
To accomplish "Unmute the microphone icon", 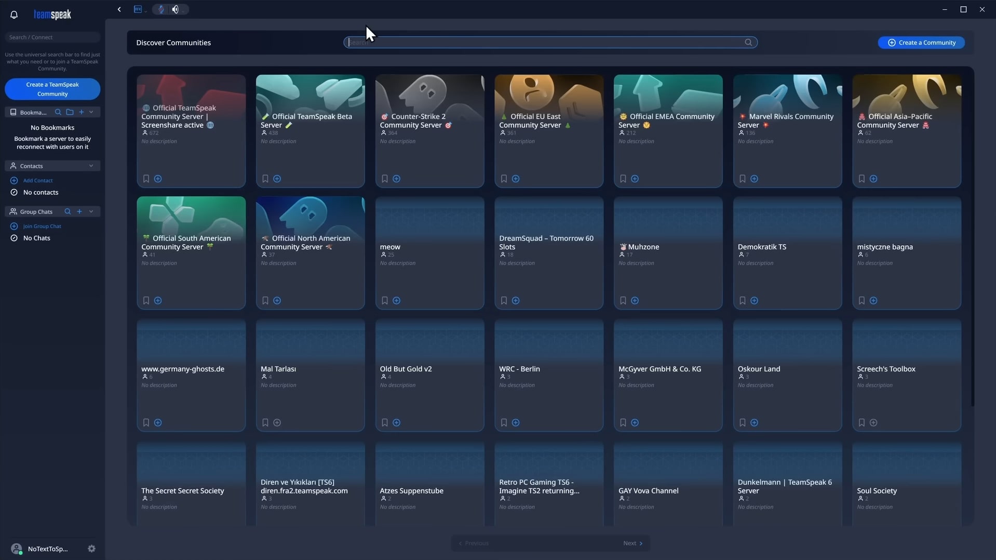I will (161, 9).
